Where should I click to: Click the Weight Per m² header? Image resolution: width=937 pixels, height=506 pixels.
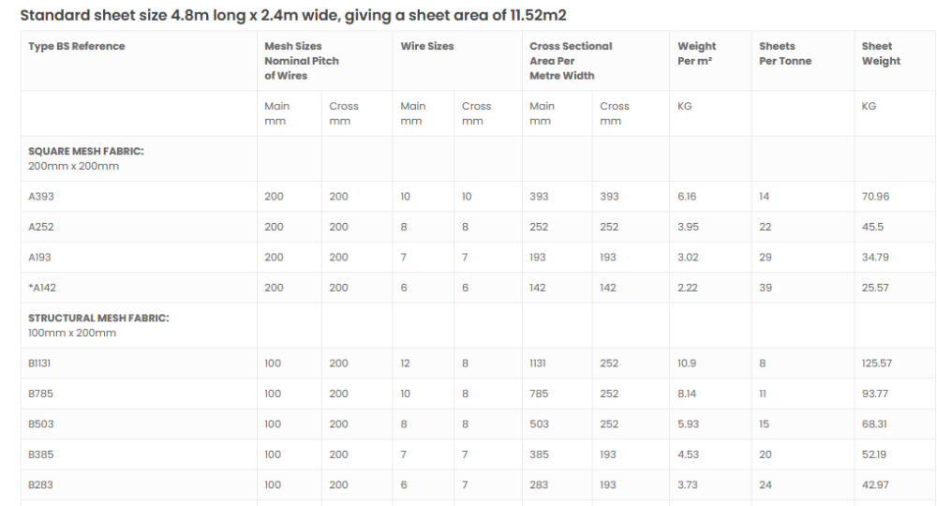pos(697,53)
